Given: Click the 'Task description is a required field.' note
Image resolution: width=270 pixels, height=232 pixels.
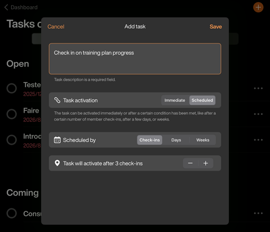Looking at the screenshot, I should 85,79.
